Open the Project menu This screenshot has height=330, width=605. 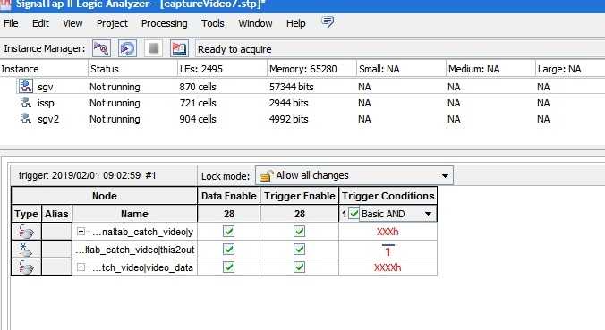coord(112,23)
